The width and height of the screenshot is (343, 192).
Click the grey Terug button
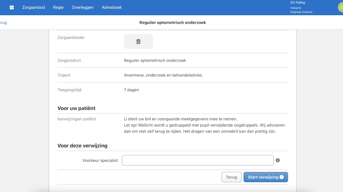(x=232, y=177)
